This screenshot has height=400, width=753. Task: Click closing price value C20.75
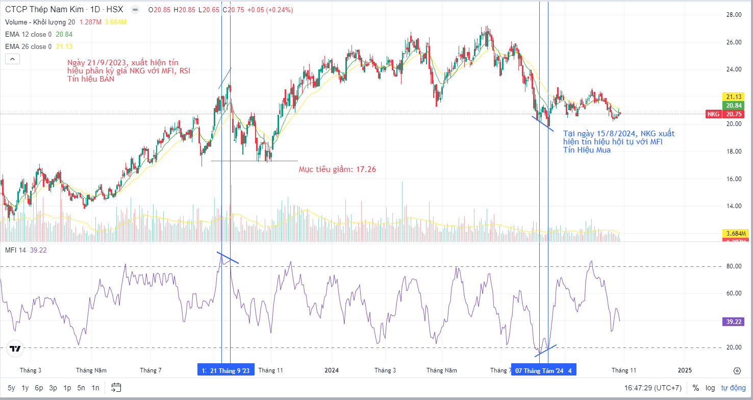click(x=233, y=10)
